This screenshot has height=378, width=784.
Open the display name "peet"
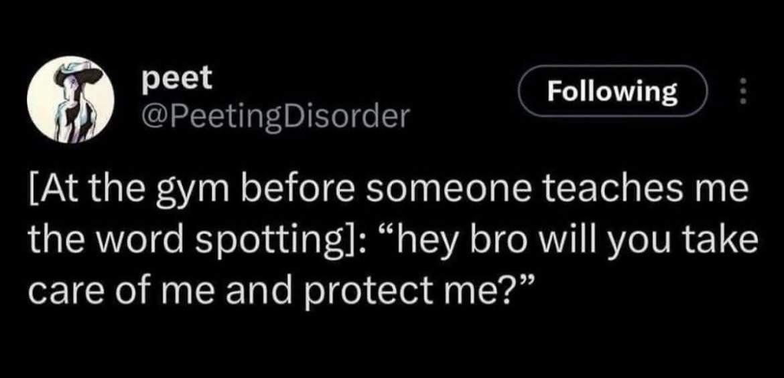177,79
